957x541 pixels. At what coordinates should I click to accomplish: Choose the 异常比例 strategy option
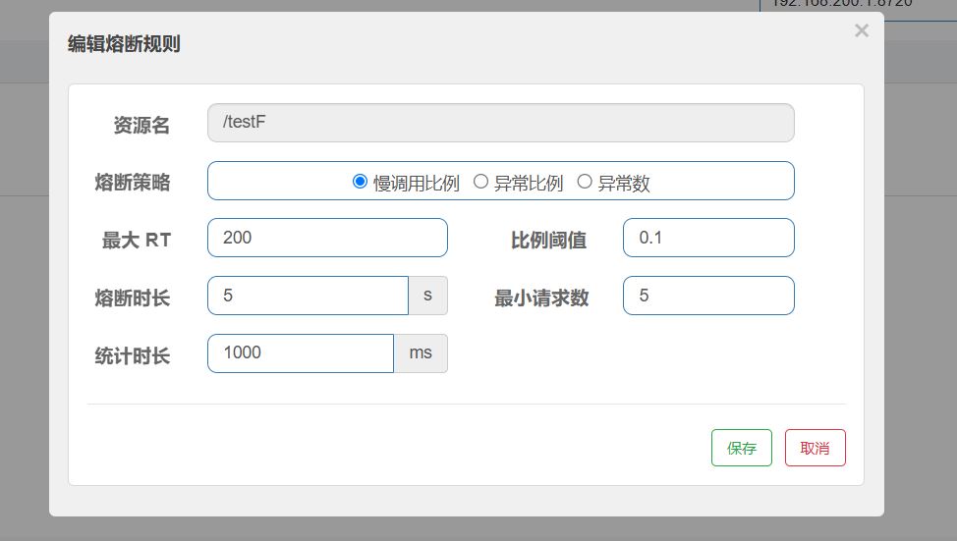(480, 182)
